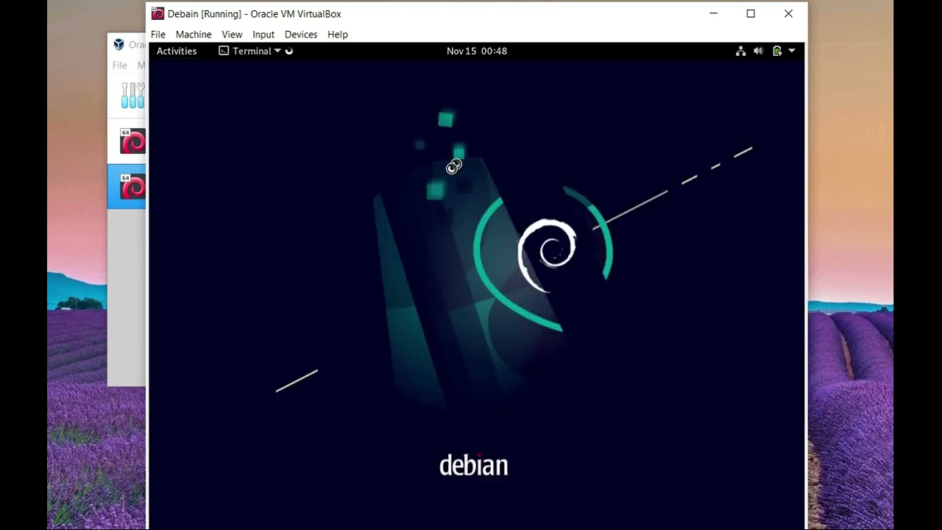Click the wired network status icon
Viewport: 942px width, 530px height.
click(x=741, y=51)
